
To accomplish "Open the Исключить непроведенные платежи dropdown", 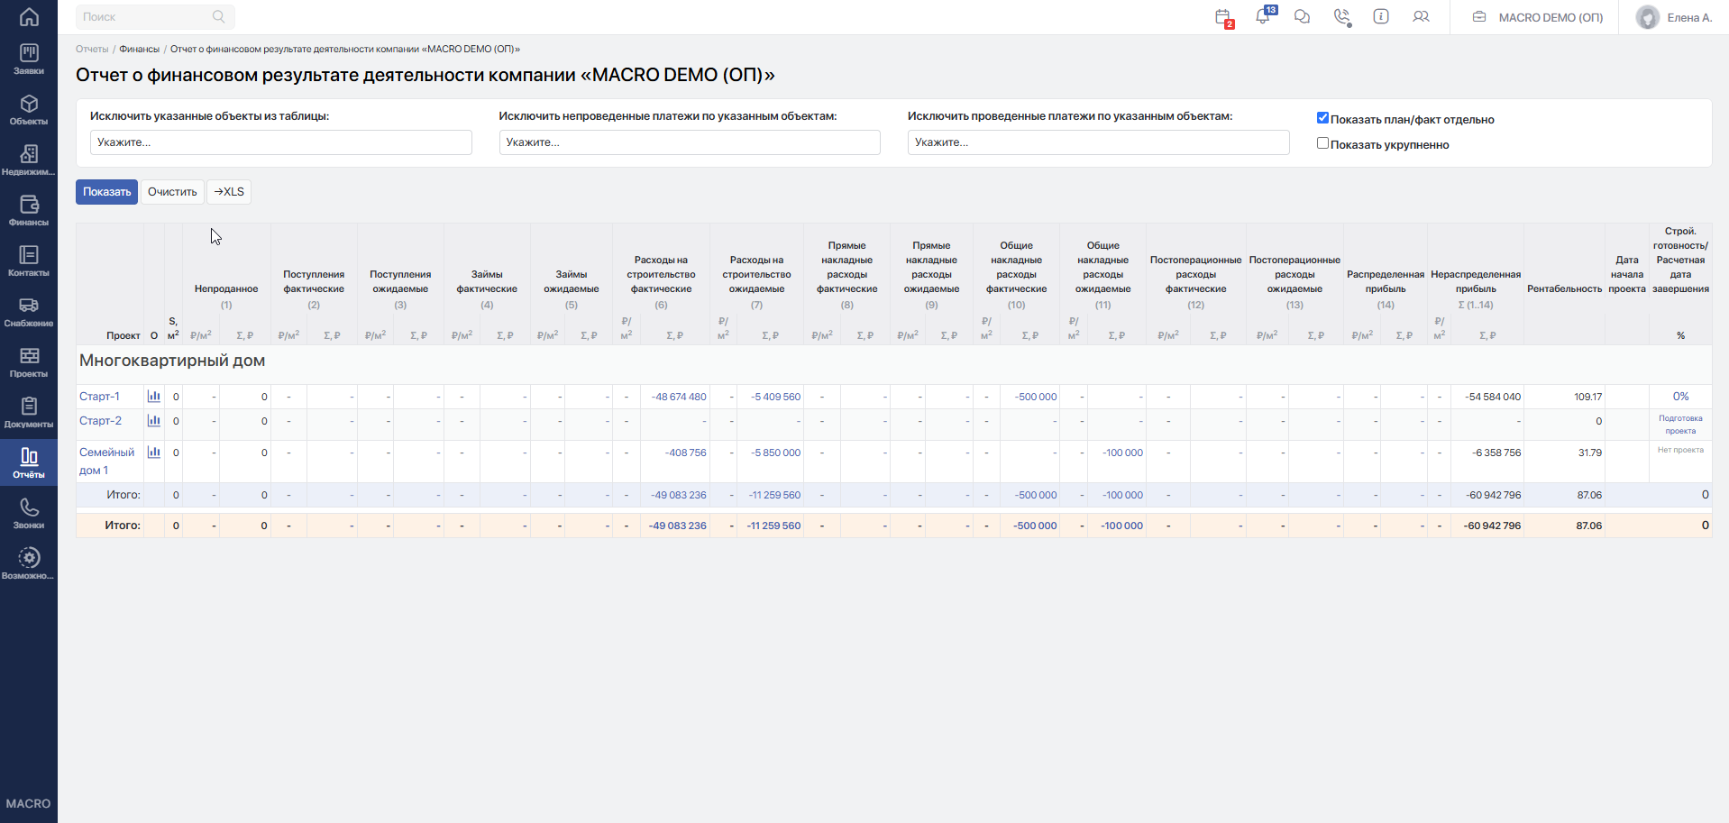I will pyautogui.click(x=690, y=142).
